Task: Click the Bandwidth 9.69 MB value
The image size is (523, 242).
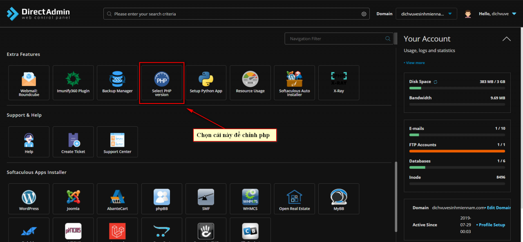Action: pyautogui.click(x=498, y=98)
